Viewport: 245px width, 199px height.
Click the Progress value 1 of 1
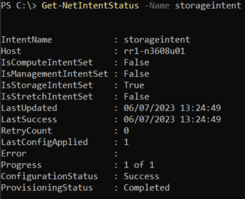(139, 165)
